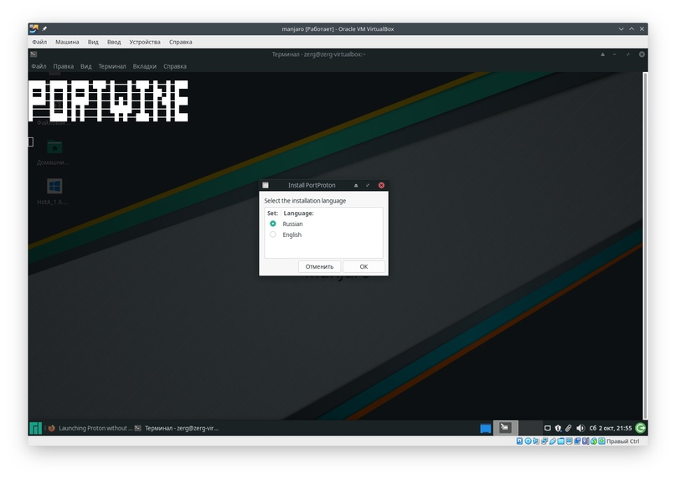Select the active workspace with the terminal thumbnail
Viewport: 676px width, 479px height.
(x=506, y=428)
